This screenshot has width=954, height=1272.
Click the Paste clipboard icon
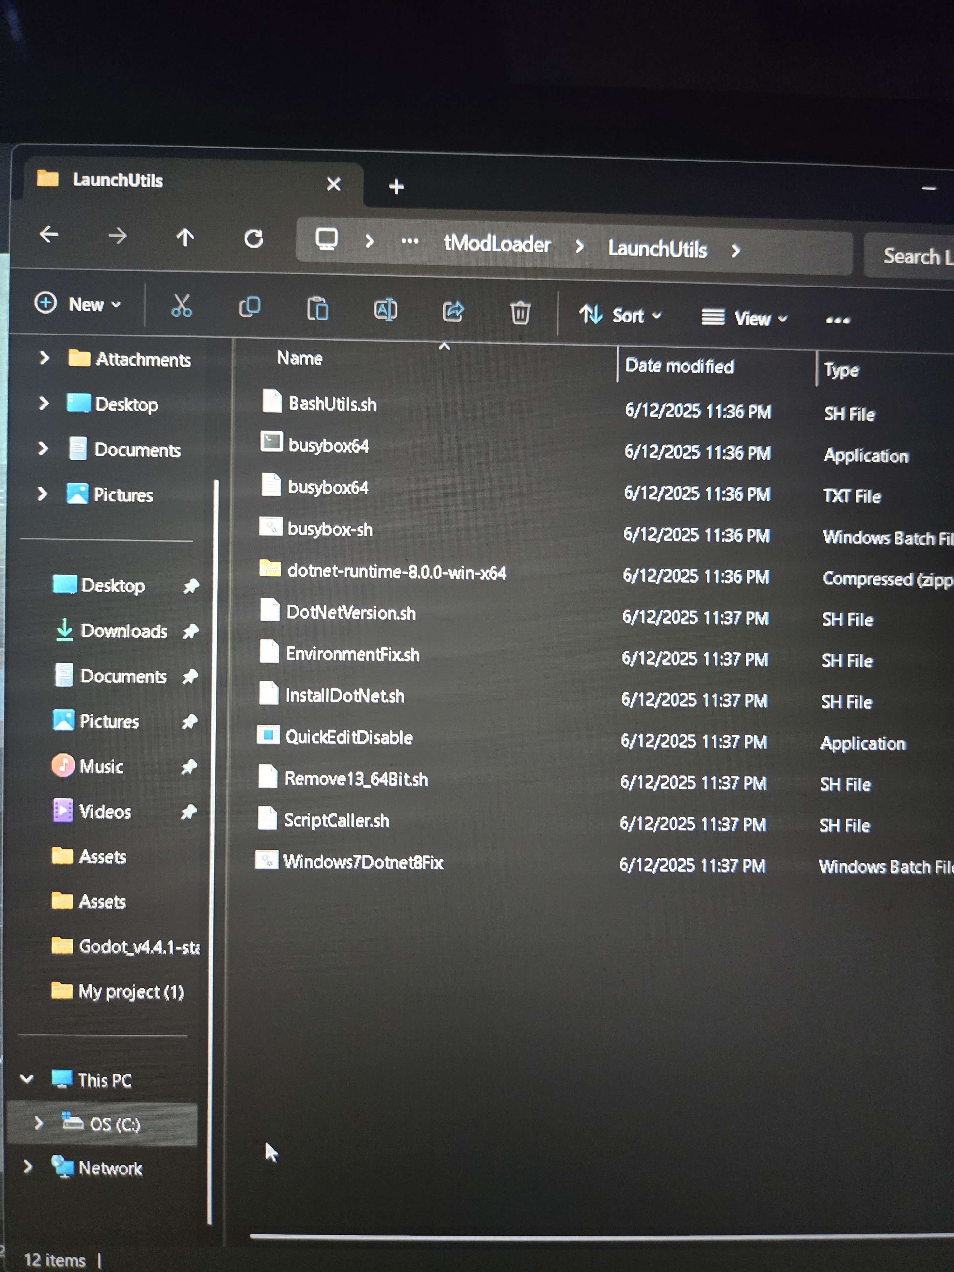tap(317, 309)
